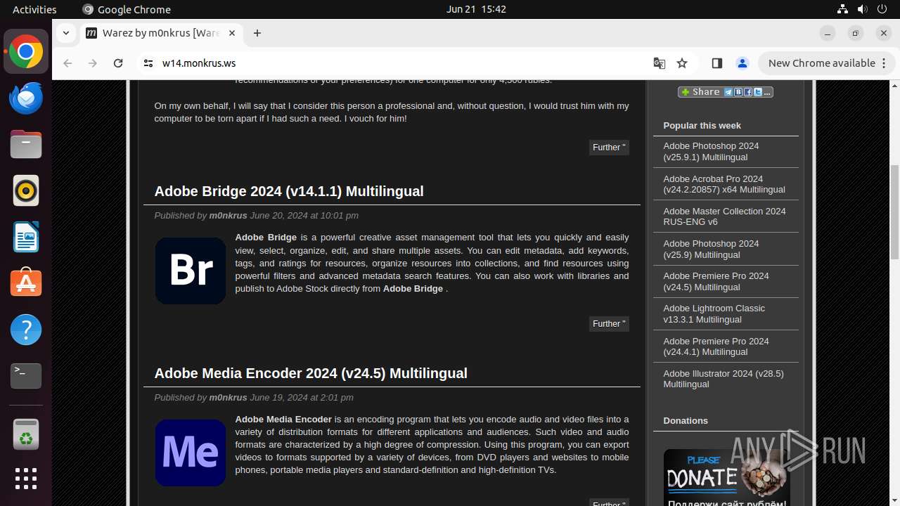The image size is (900, 506).
Task: Click the Adobe Media Encoder Me logo thumbnail
Action: (191, 453)
